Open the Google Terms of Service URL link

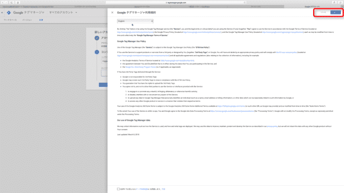pos(135,32)
